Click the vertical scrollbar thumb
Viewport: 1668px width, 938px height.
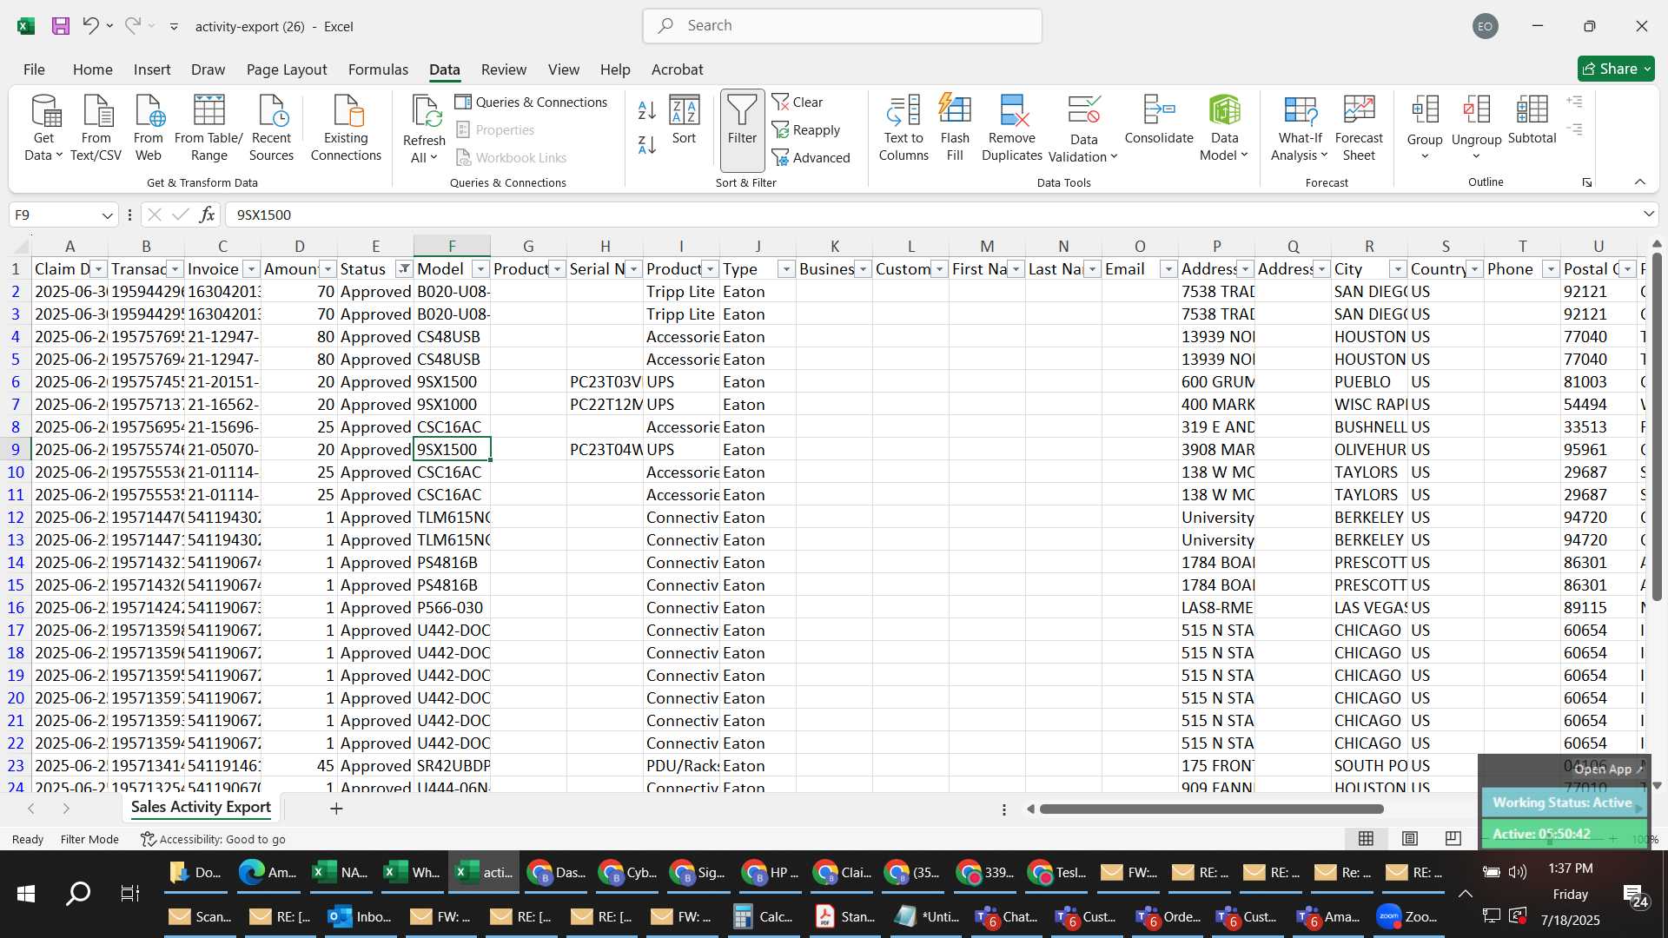[1657, 426]
